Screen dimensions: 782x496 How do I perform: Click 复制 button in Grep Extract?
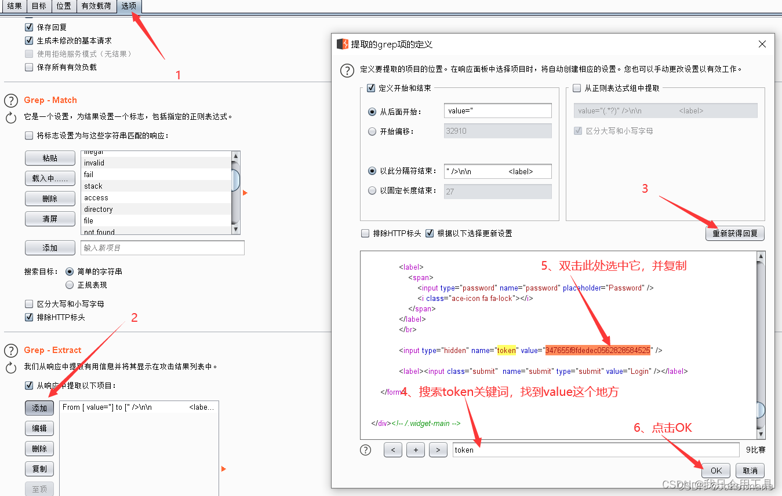click(39, 469)
